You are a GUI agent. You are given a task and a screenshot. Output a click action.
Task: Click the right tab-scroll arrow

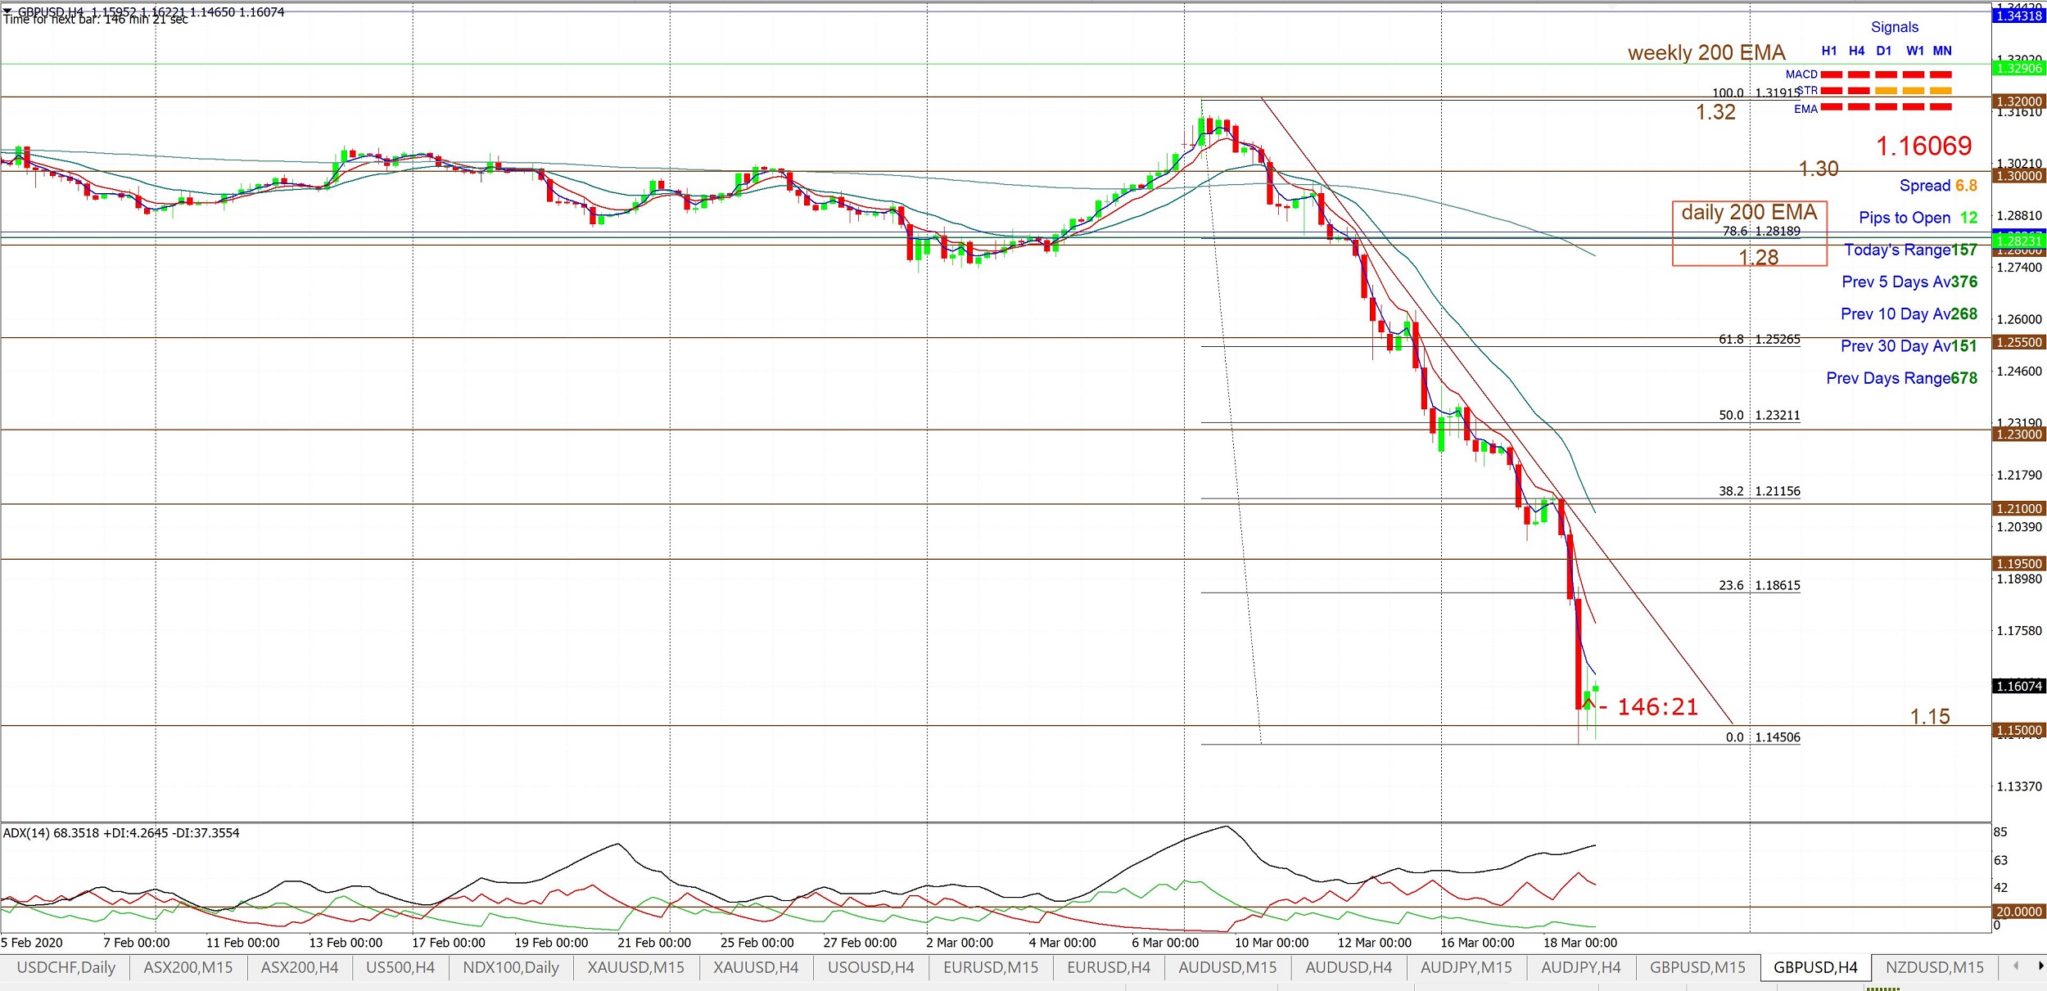(x=2040, y=966)
